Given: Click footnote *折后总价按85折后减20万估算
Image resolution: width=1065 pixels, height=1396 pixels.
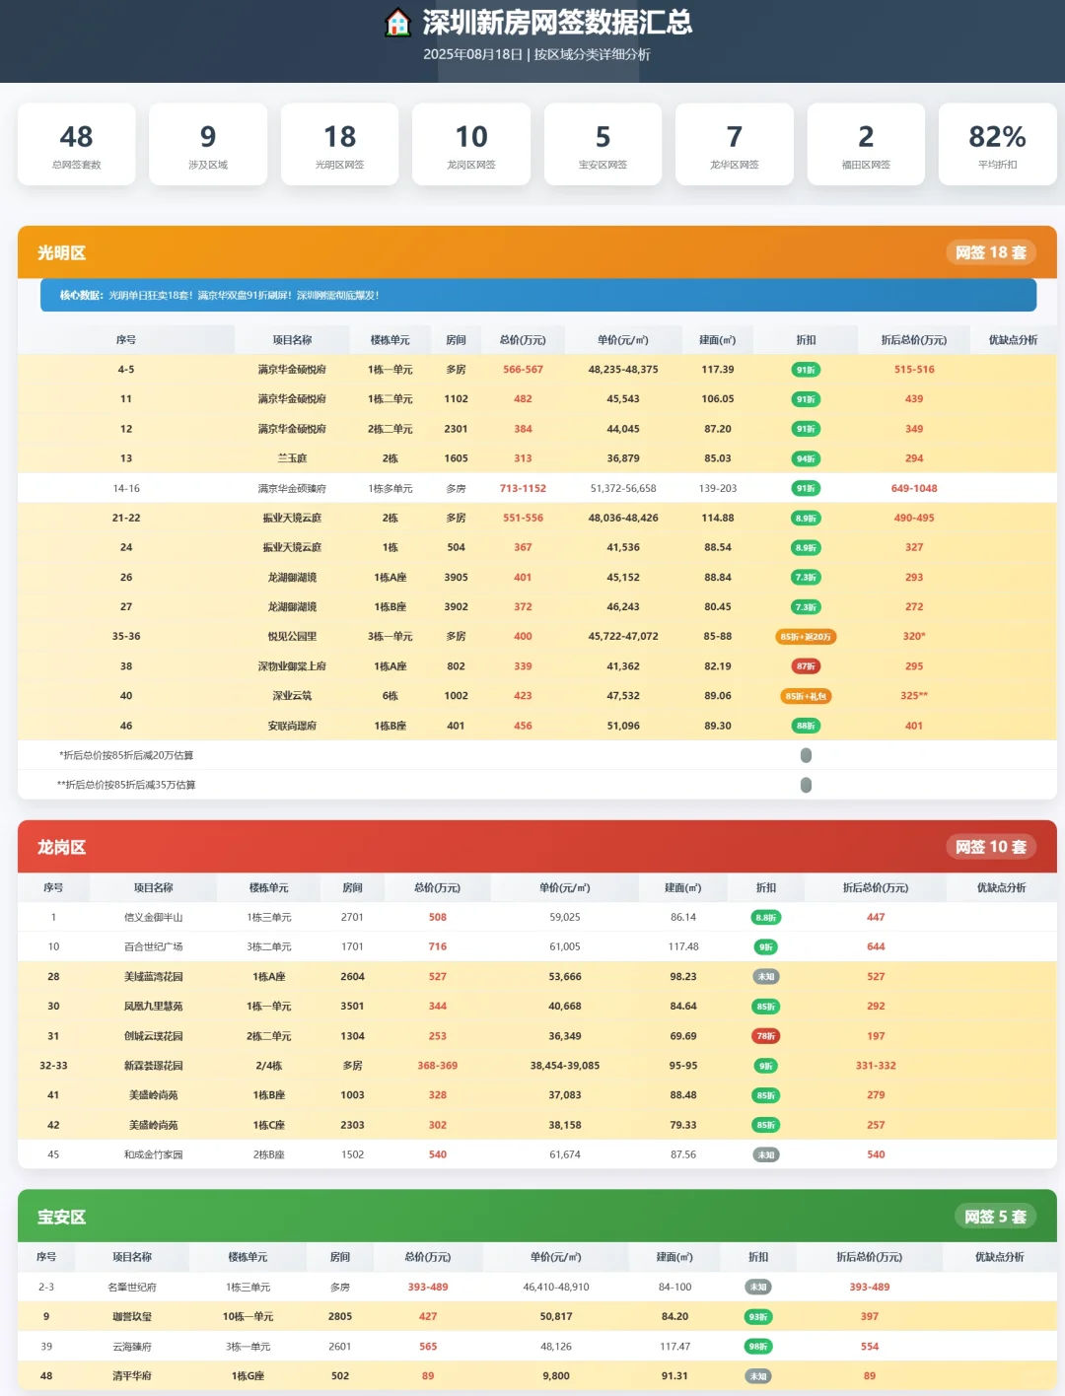Looking at the screenshot, I should tap(126, 755).
